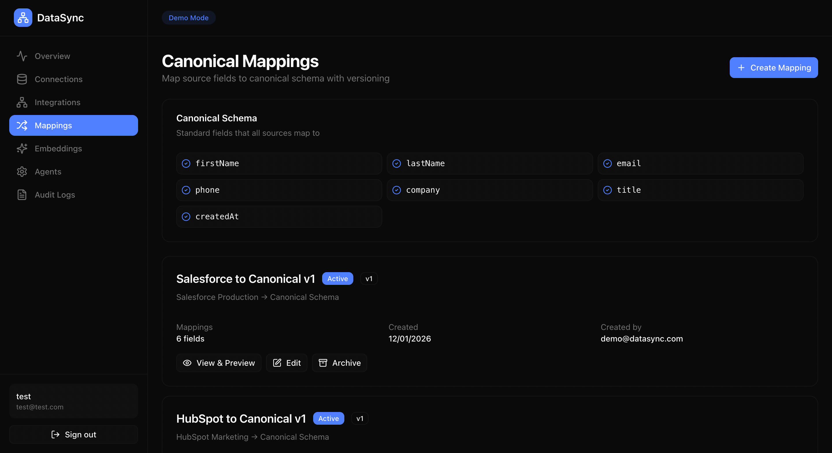Click Edit on Salesforce to Canonical v1
Image resolution: width=832 pixels, height=453 pixels.
[x=287, y=363]
